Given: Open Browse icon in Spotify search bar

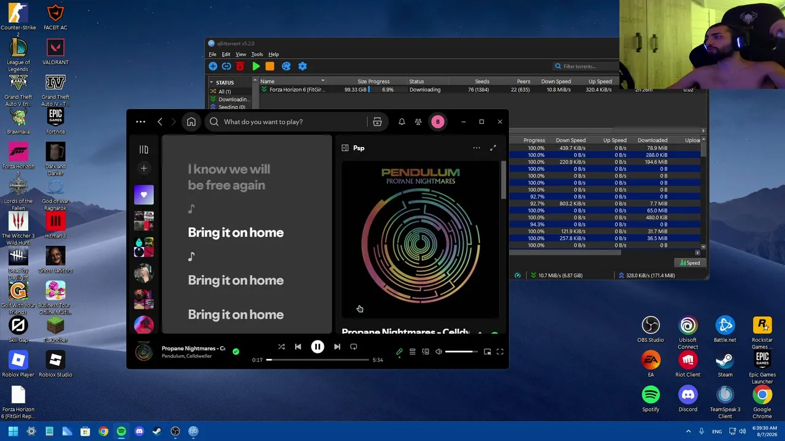Looking at the screenshot, I should (x=377, y=122).
